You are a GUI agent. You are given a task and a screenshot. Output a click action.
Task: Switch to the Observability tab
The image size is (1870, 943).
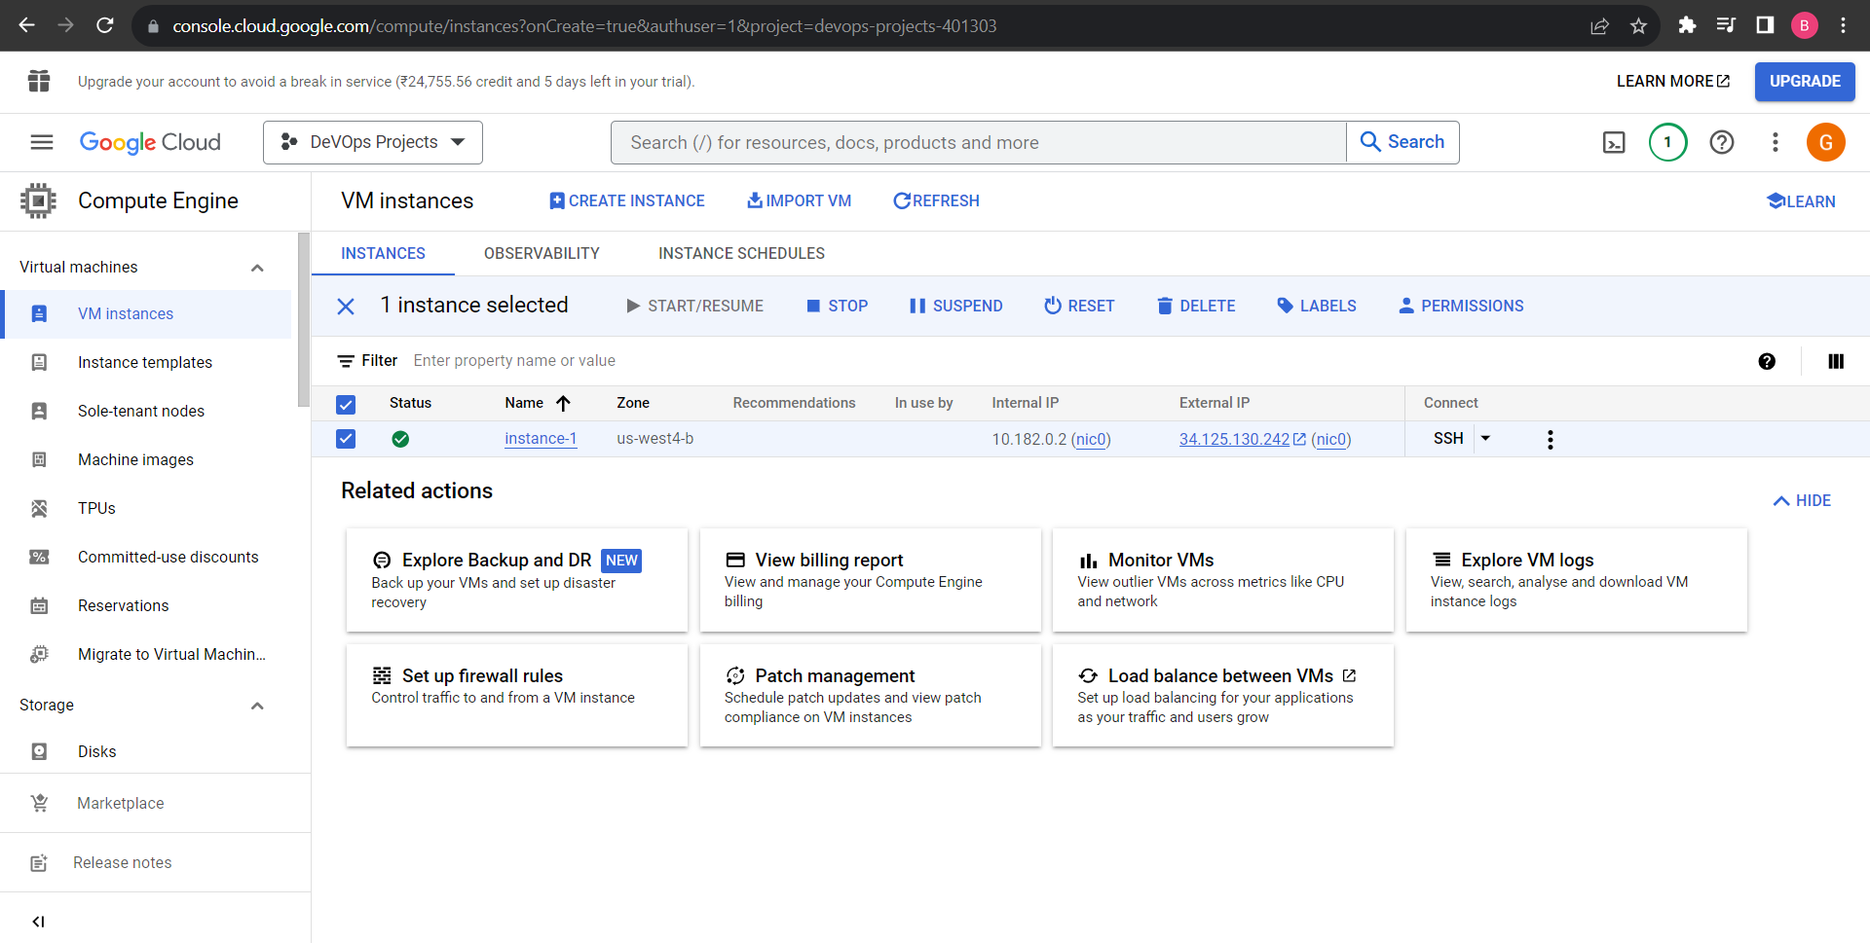(542, 254)
